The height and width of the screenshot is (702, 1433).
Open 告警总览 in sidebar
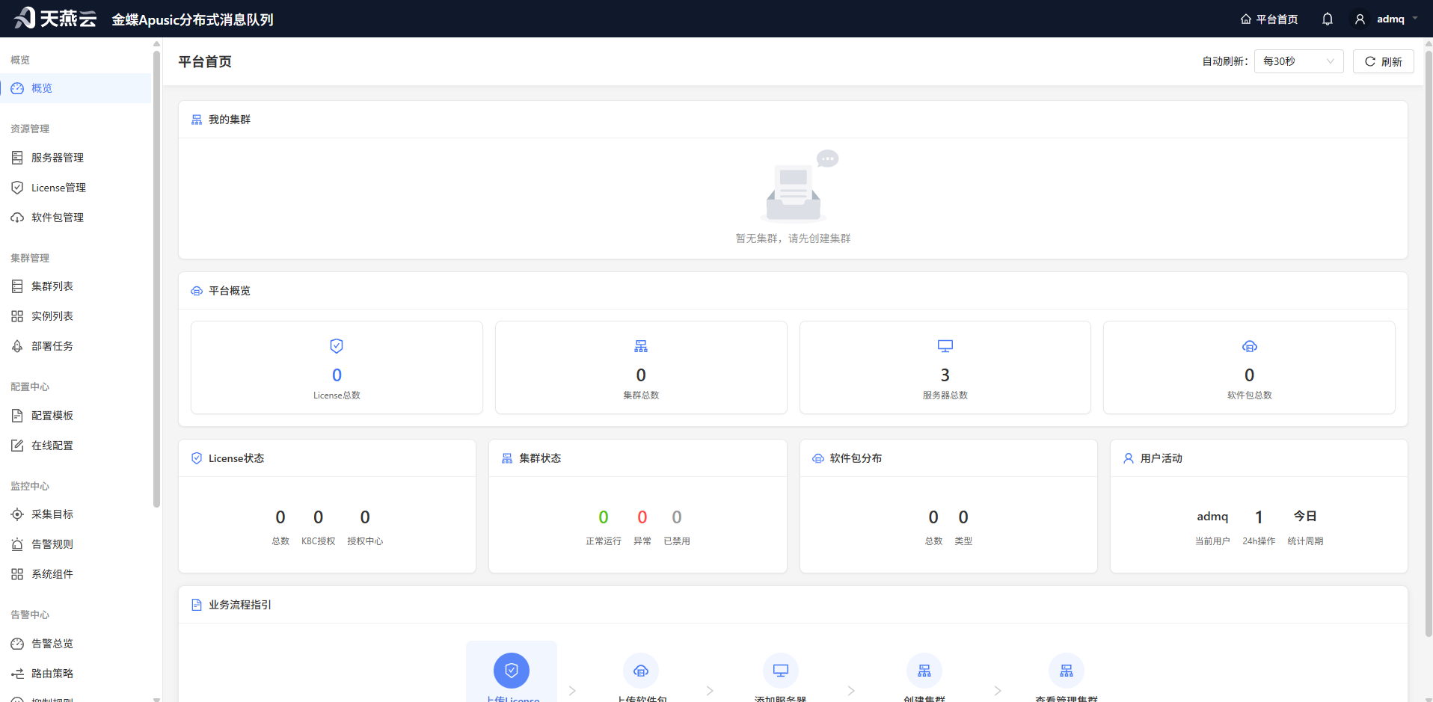[x=76, y=644]
